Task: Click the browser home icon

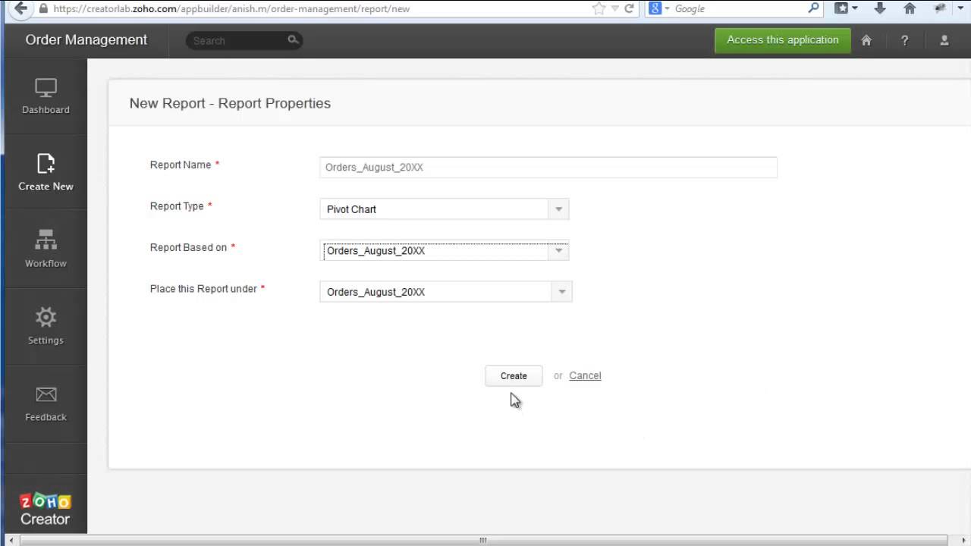Action: (x=910, y=8)
